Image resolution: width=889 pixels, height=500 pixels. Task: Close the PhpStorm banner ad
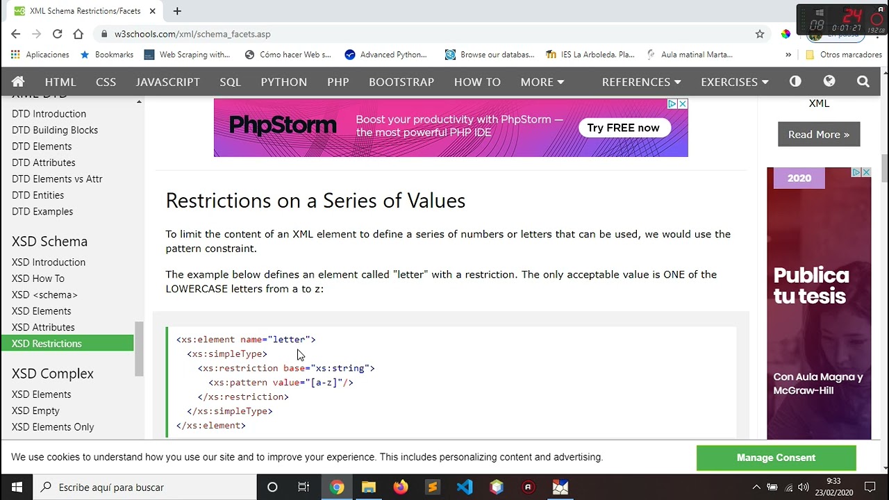pos(683,103)
